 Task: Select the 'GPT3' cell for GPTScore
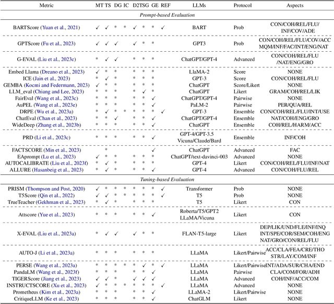click(199, 43)
